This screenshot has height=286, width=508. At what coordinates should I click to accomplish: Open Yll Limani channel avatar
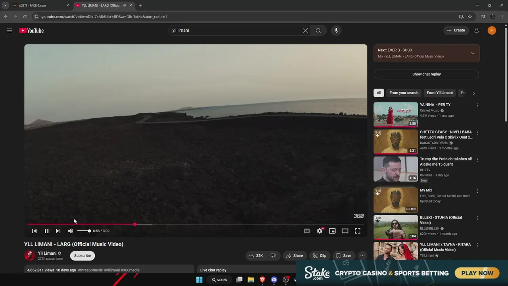pos(30,255)
